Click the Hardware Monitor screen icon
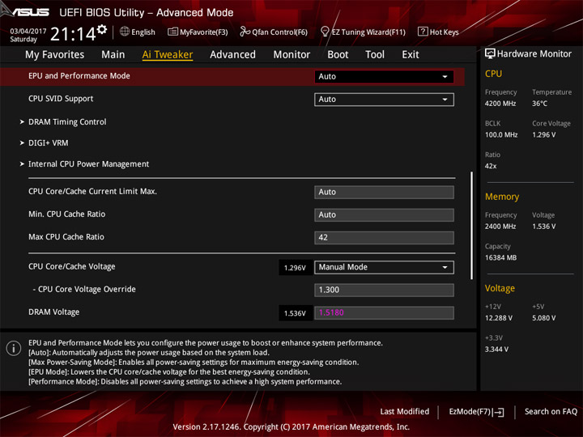 490,54
